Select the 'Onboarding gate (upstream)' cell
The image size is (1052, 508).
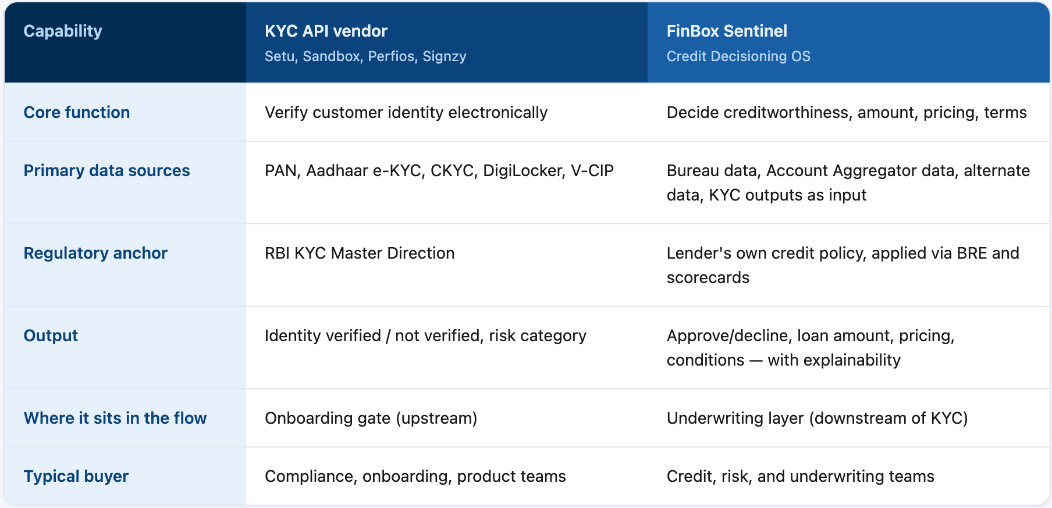tap(371, 418)
